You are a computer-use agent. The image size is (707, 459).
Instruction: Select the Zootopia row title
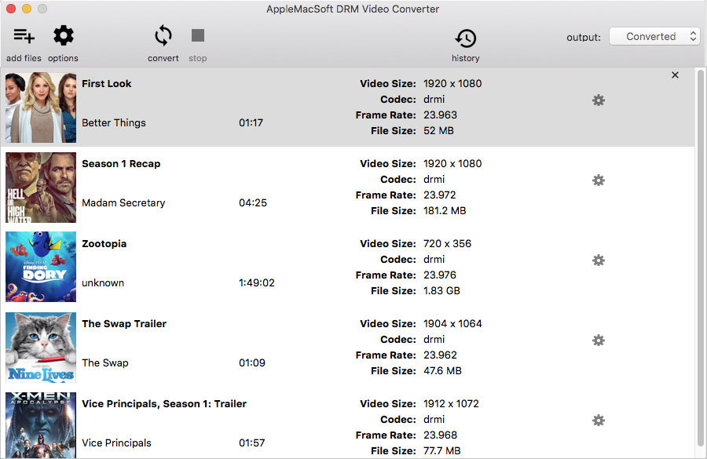click(x=104, y=244)
